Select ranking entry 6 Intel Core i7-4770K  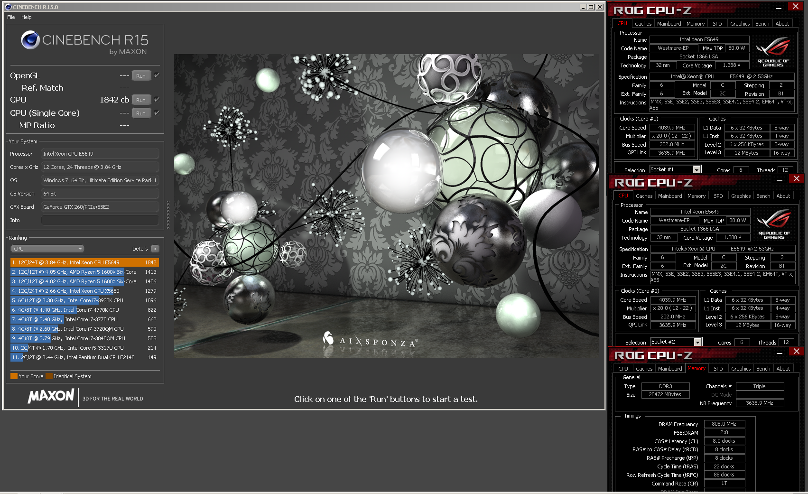click(x=84, y=310)
